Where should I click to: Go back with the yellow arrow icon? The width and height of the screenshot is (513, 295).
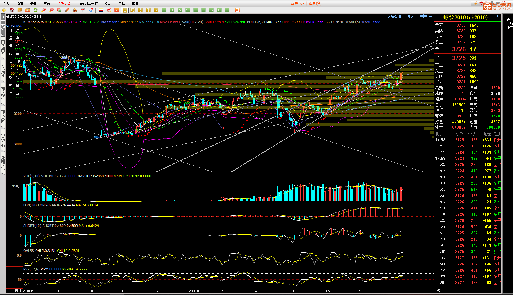pos(4,10)
